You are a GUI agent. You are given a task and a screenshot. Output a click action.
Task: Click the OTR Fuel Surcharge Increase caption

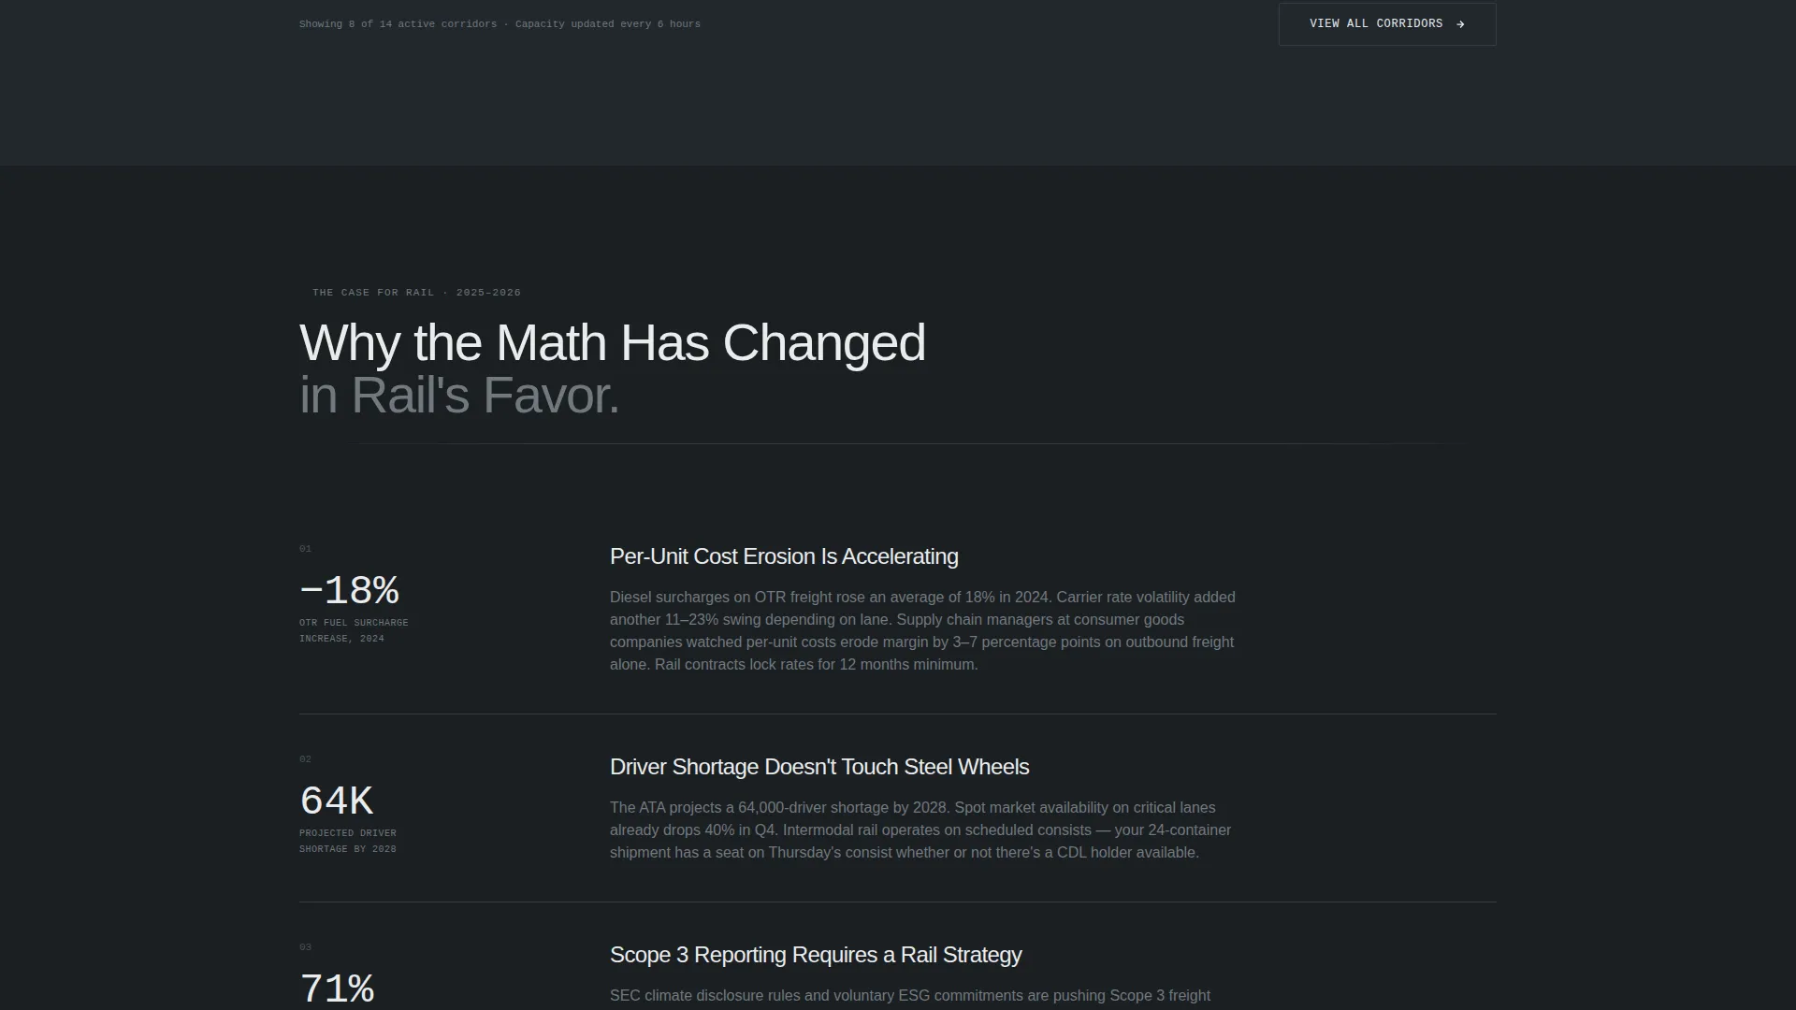(354, 630)
